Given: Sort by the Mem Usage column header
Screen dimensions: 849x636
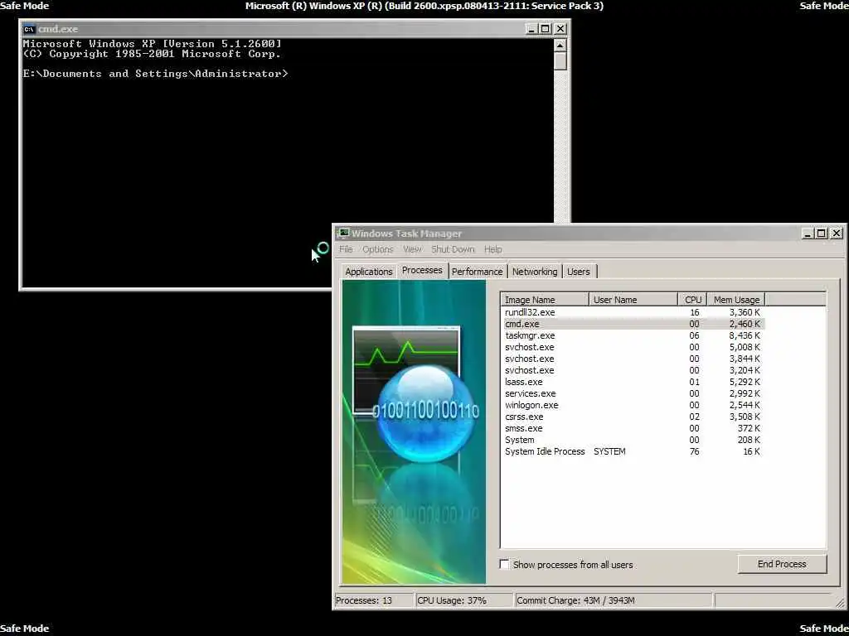Looking at the screenshot, I should click(736, 300).
